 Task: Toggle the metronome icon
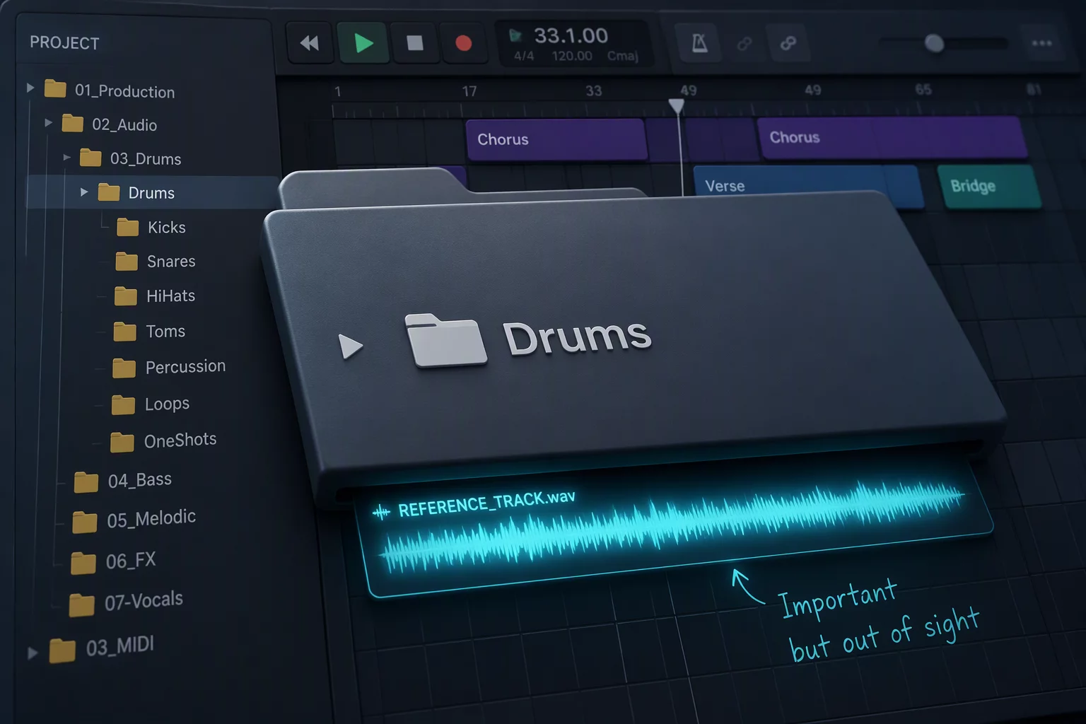tap(699, 43)
